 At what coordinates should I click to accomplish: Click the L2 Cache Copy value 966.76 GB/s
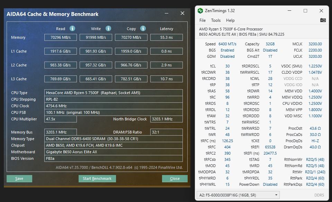(x=131, y=65)
